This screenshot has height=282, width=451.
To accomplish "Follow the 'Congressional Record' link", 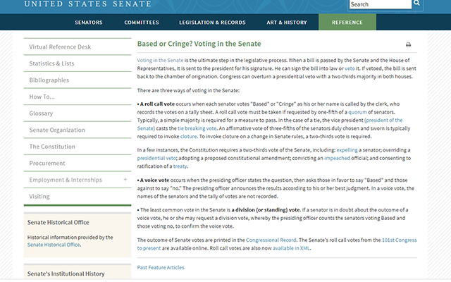I will pyautogui.click(x=271, y=240).
